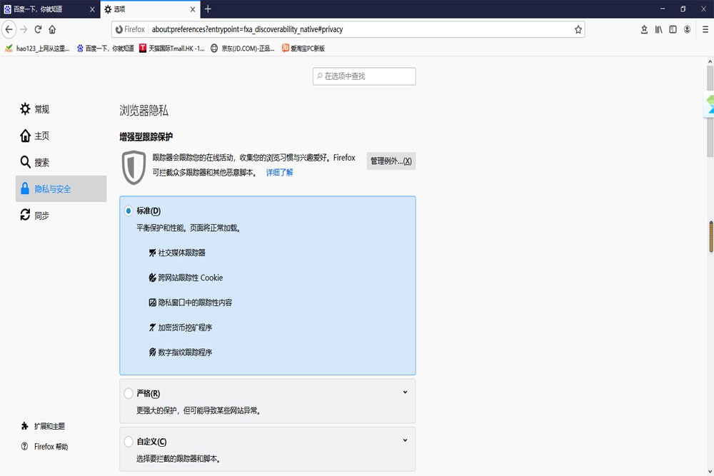The image size is (714, 476).
Task: Click the 平衡保护和性能 description text
Action: [x=188, y=228]
